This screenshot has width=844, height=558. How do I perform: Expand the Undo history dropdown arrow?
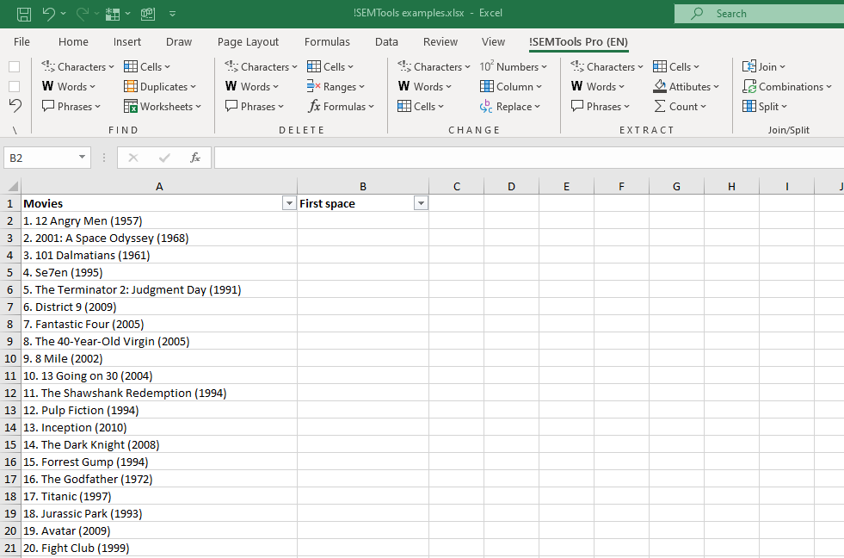pos(63,14)
